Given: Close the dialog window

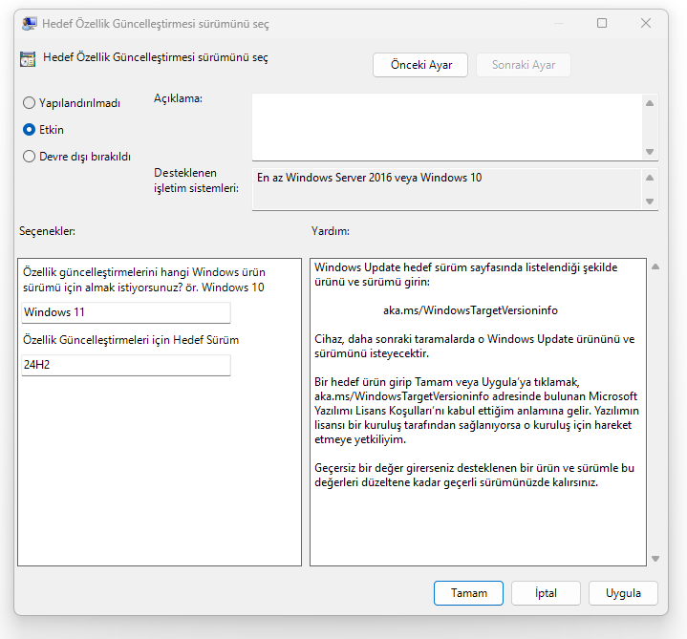Looking at the screenshot, I should tap(646, 23).
